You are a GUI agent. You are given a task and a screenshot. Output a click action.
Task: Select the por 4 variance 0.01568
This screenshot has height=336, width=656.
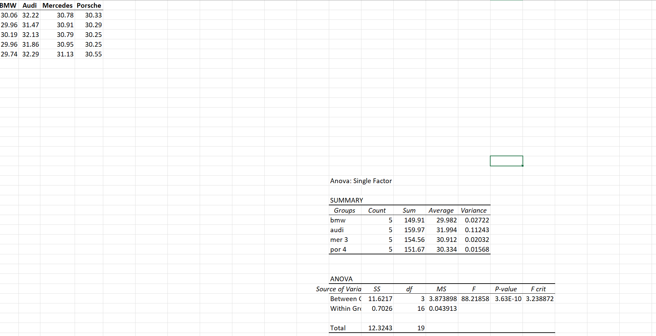pyautogui.click(x=474, y=249)
